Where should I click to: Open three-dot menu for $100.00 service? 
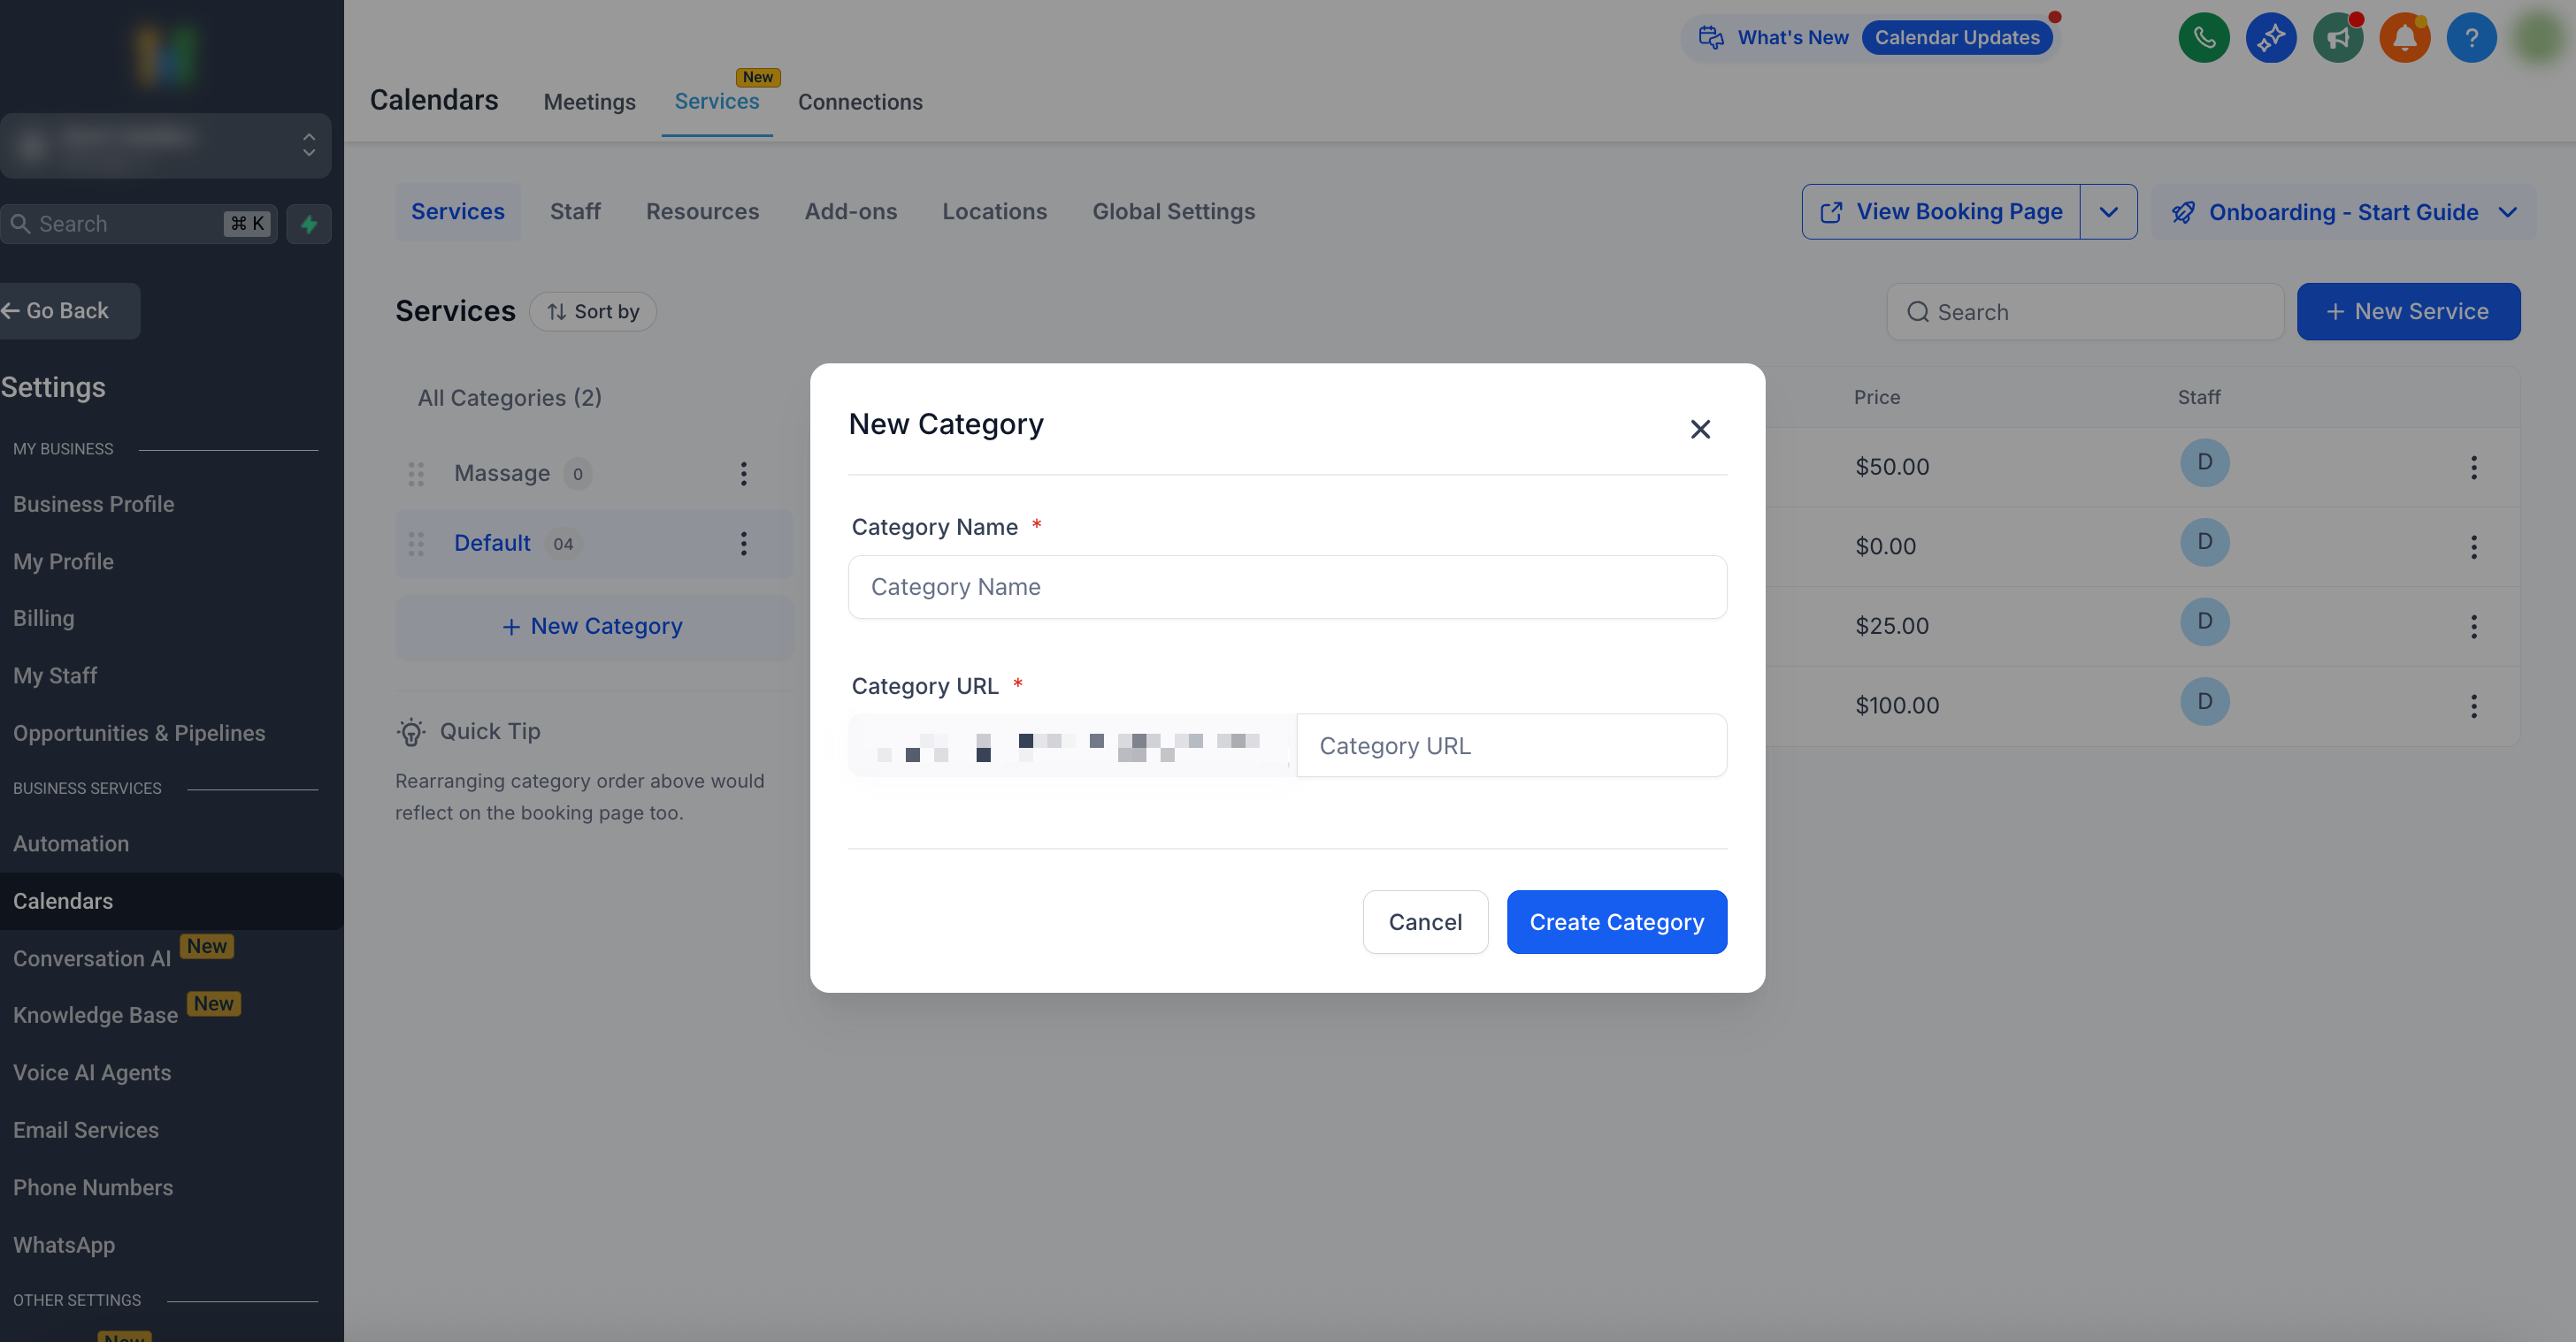[x=2473, y=705]
